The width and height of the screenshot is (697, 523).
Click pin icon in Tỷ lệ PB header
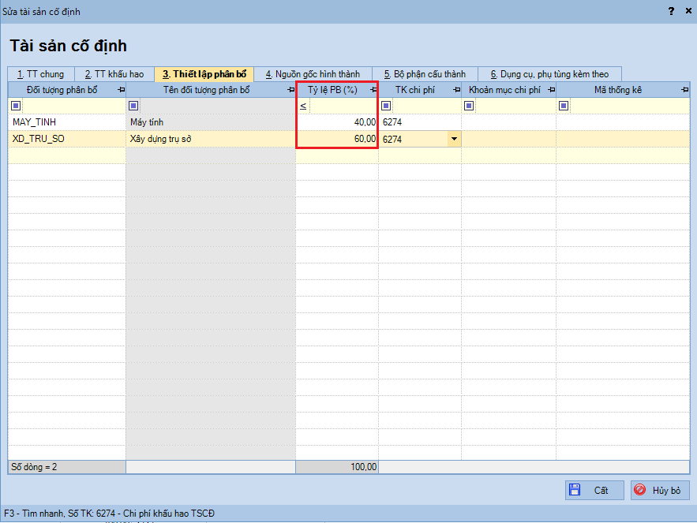coord(373,90)
